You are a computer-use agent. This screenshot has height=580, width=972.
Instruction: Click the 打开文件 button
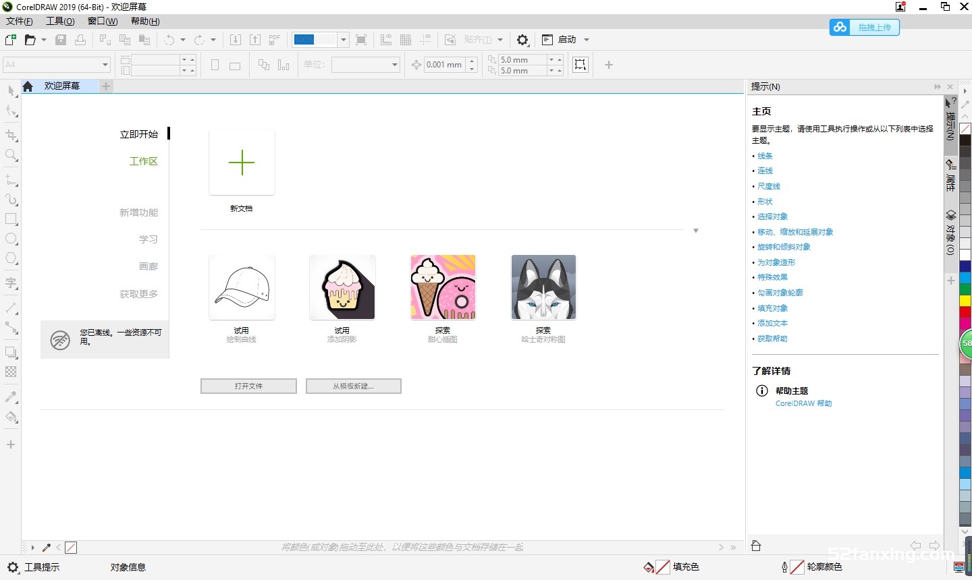pyautogui.click(x=248, y=386)
